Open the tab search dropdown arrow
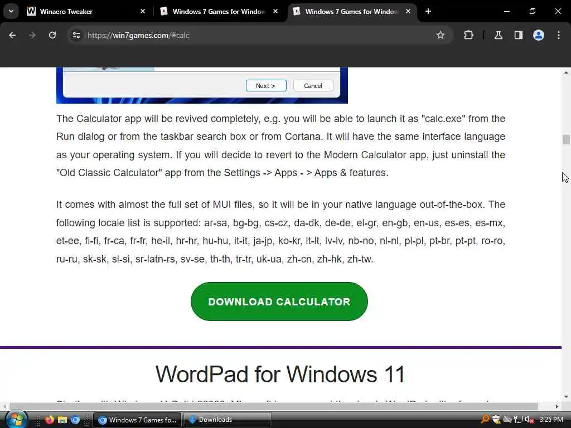This screenshot has width=571, height=428. tap(11, 11)
